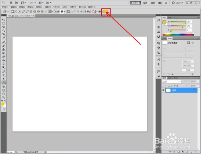Open the Window menu

(x=82, y=7)
